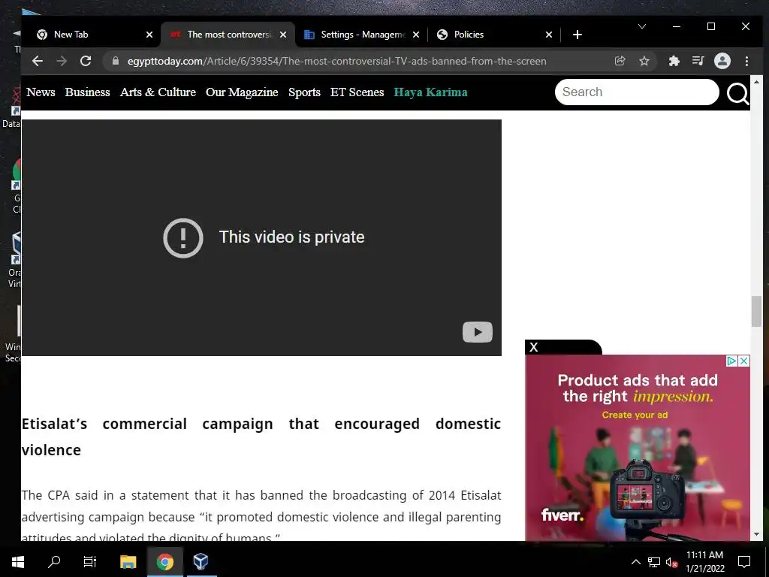Screen dimensions: 769x577
Task: Click the scrollbar up arrow
Action: (756, 82)
